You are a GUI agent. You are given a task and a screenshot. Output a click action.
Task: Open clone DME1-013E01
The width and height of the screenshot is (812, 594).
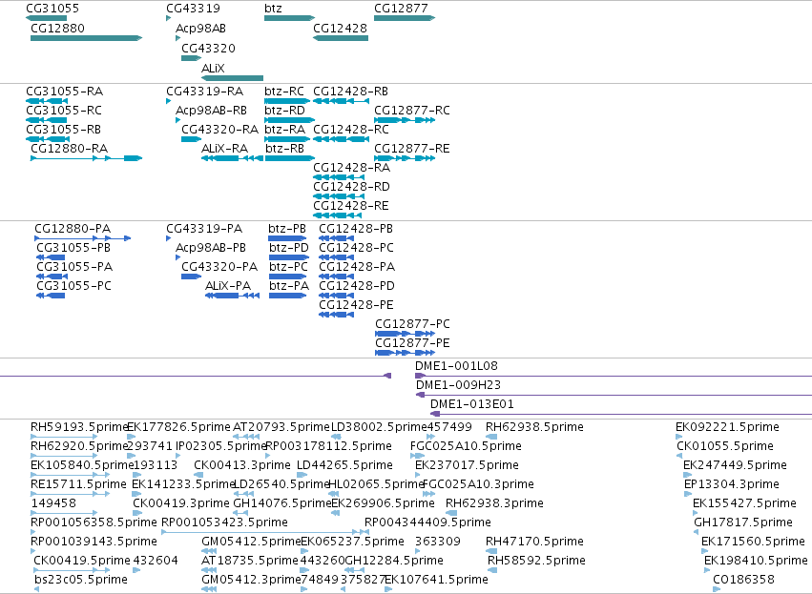(472, 404)
